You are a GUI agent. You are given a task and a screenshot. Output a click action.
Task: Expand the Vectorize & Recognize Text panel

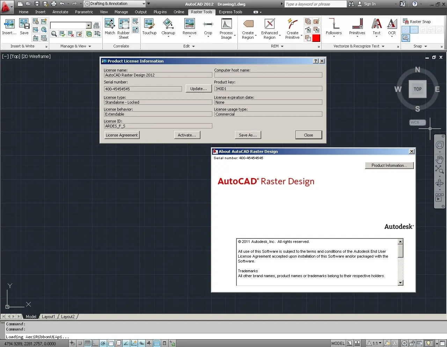click(x=359, y=46)
